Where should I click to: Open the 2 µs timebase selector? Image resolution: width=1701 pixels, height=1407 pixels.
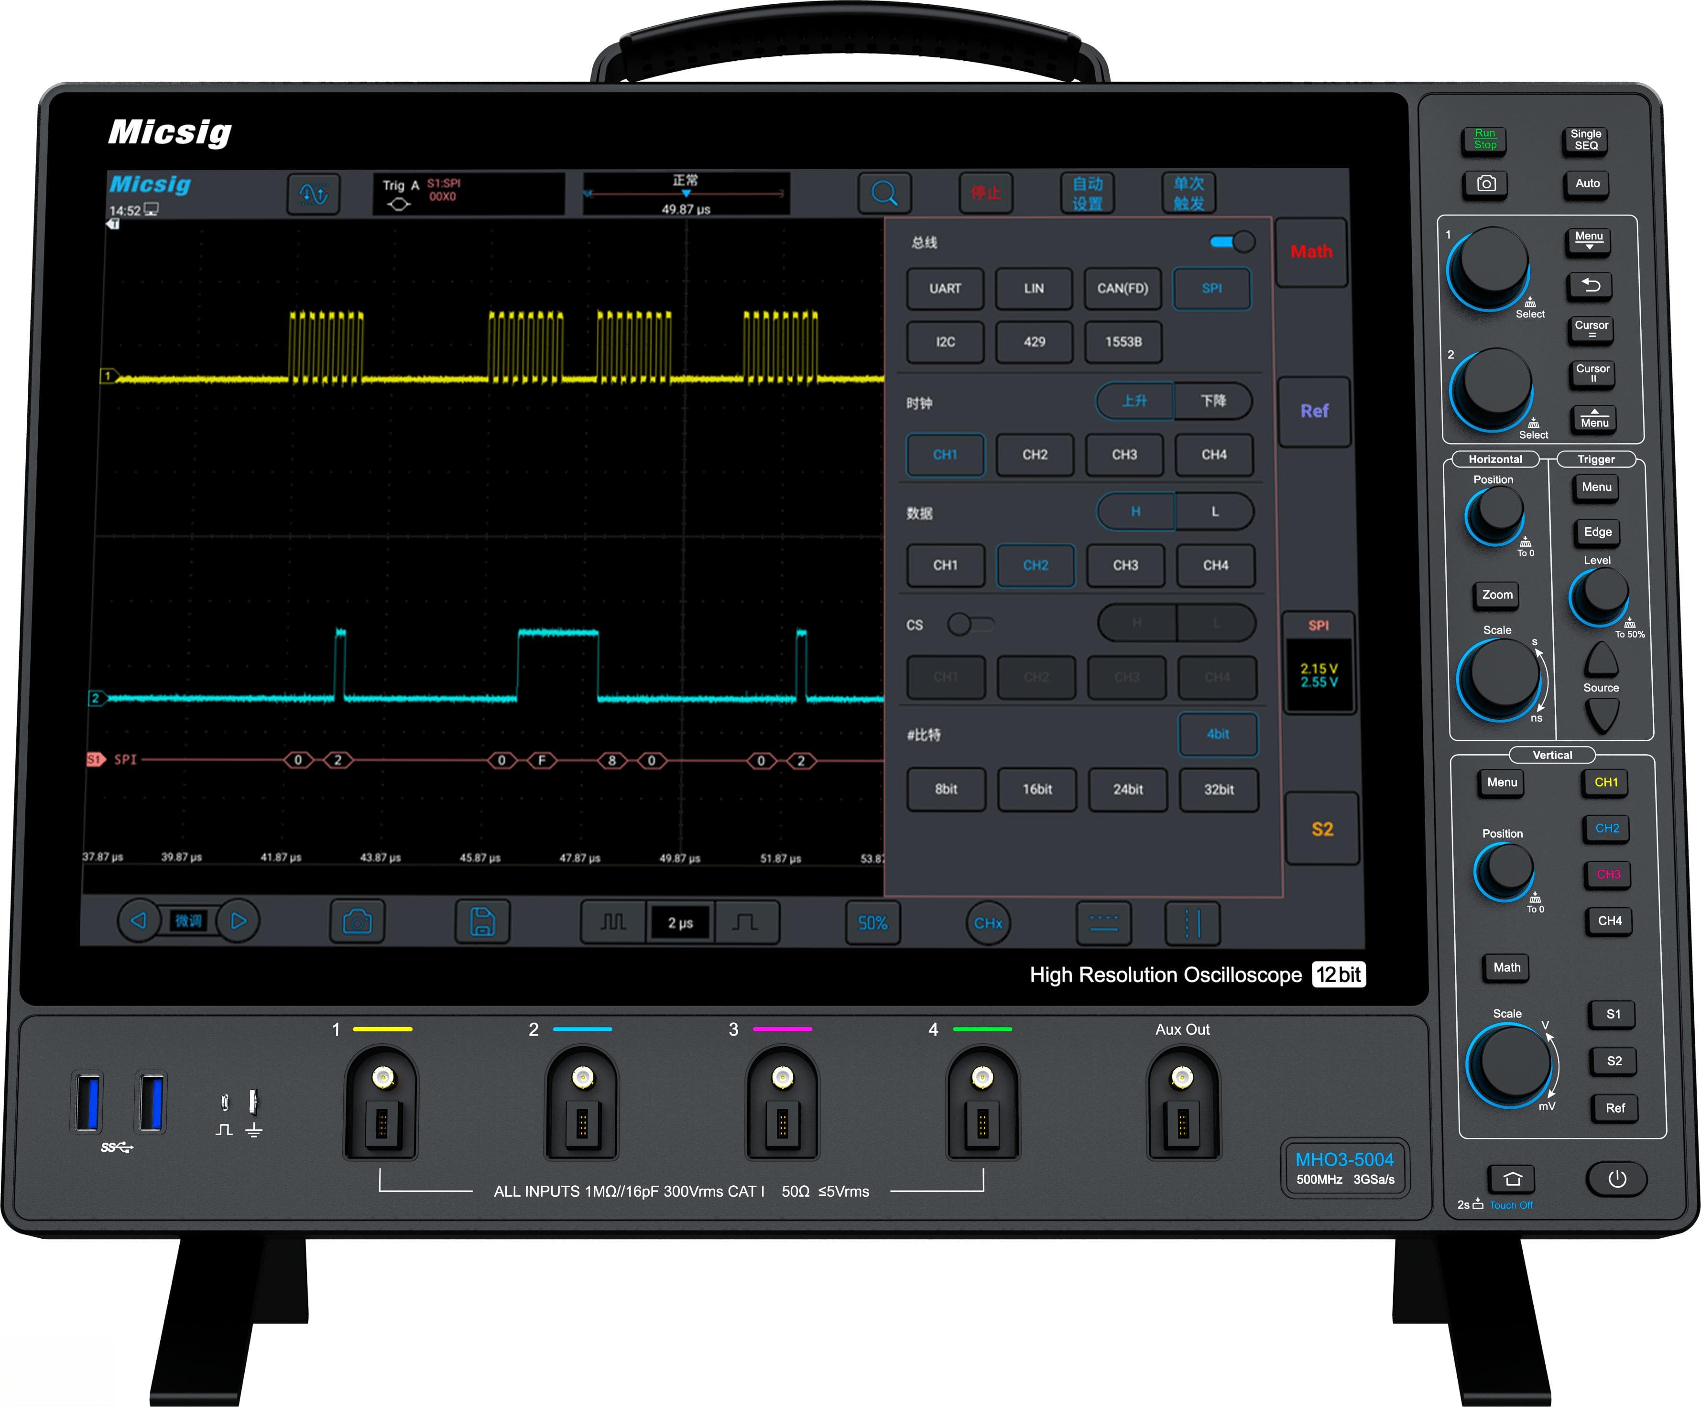(x=680, y=923)
